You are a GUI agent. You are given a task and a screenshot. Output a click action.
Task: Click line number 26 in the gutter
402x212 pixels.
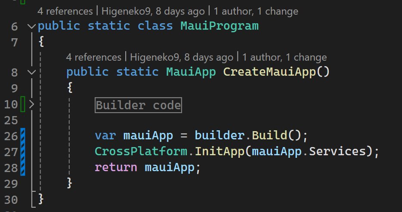pos(11,136)
